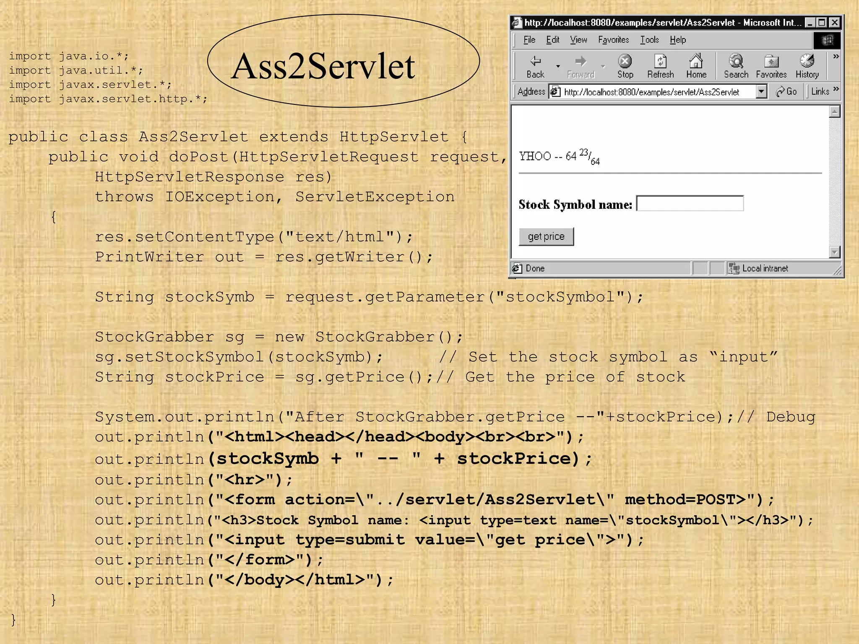
Task: Click in the Stock Symbol name text field
Action: point(690,203)
